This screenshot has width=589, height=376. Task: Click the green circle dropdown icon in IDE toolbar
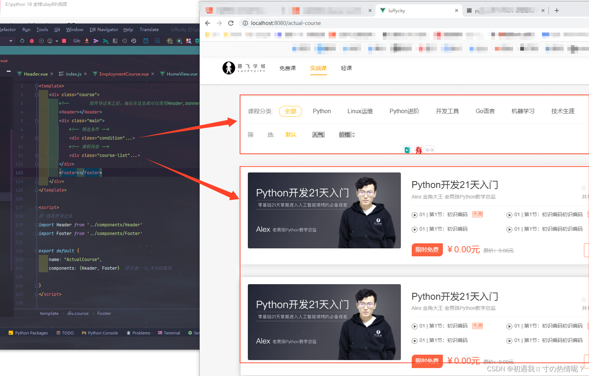[179, 41]
